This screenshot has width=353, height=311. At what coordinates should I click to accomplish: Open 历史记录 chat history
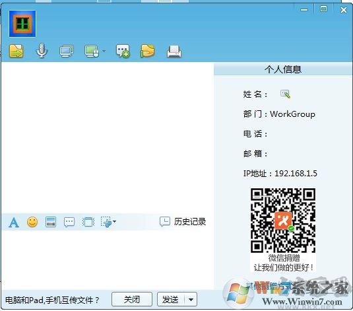[183, 222]
